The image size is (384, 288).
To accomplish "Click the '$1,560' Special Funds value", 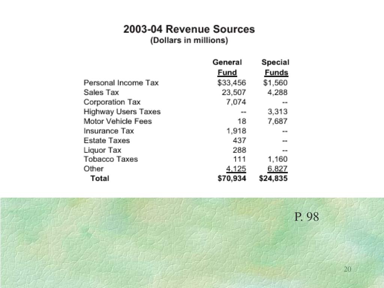I will [275, 83].
